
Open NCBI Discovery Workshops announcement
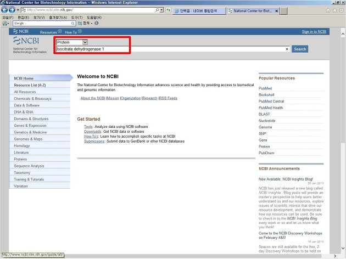290,235
